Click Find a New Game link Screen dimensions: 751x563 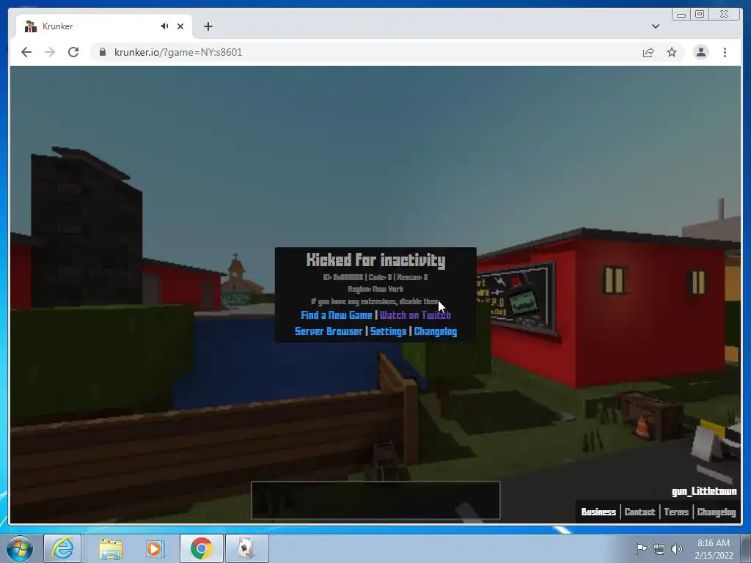coord(336,315)
